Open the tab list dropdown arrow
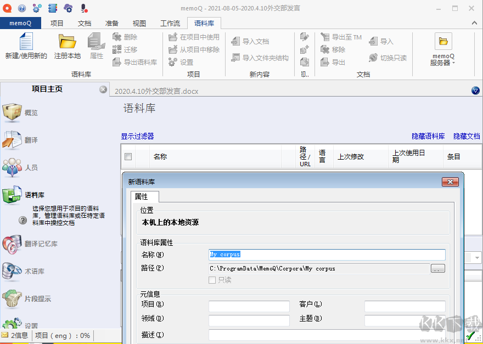This screenshot has width=483, height=344. [475, 91]
